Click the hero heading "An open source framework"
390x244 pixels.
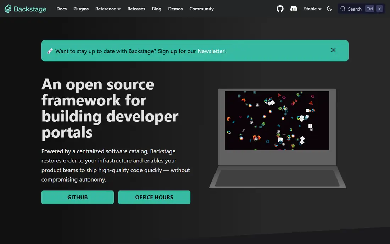[x=110, y=108]
